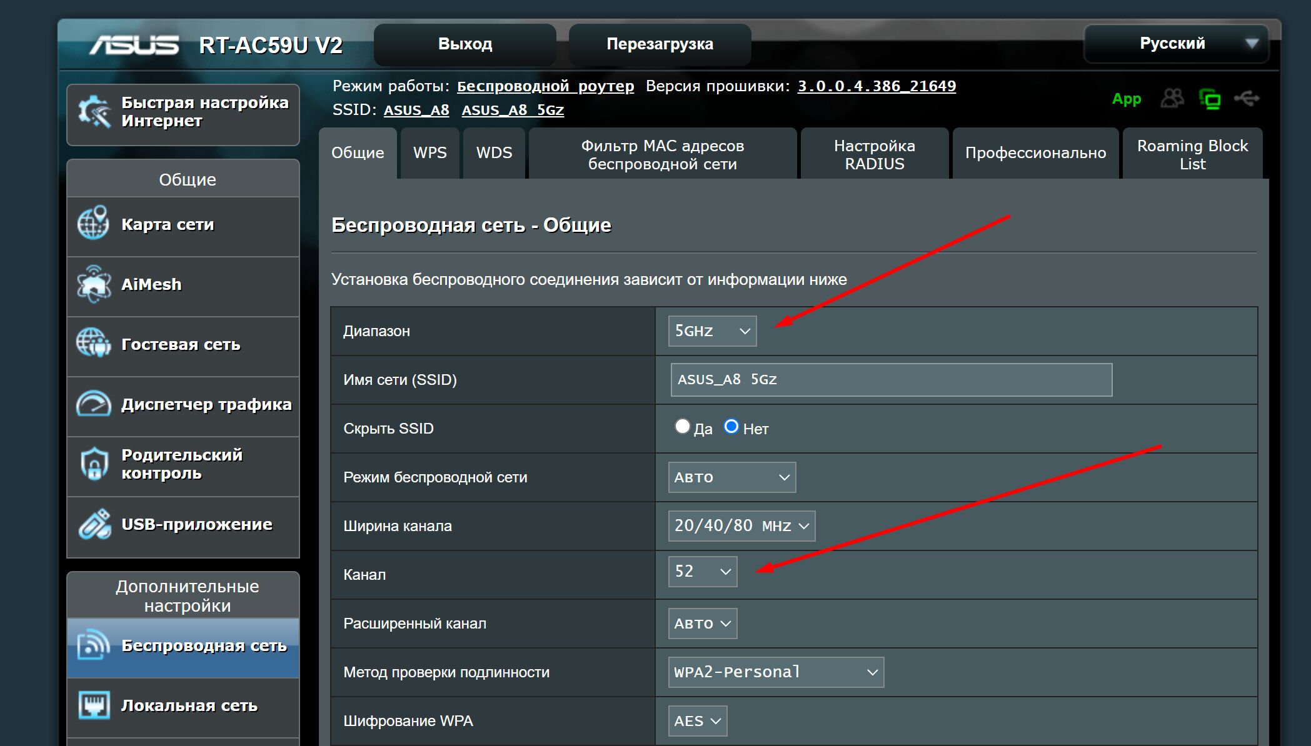Screen dimensions: 1311x746
Task: Click the LAN (Локальная сеть) port icon
Action: (x=93, y=705)
